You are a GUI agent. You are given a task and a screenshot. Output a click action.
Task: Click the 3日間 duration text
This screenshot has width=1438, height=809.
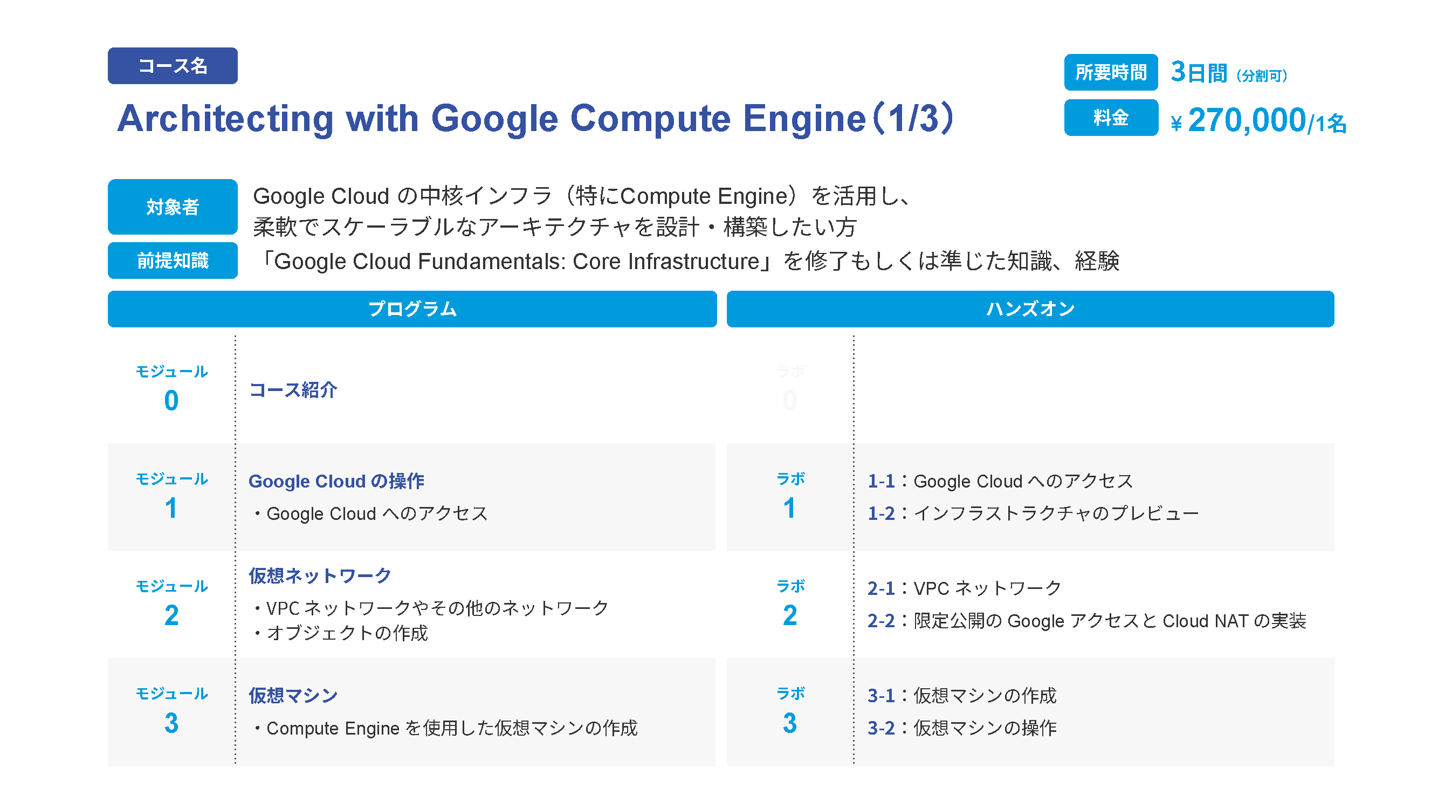1198,73
